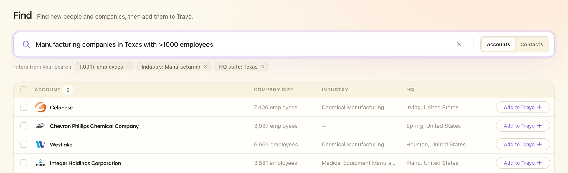Click Houston, United States HQ cell
568x173 pixels.
436,144
